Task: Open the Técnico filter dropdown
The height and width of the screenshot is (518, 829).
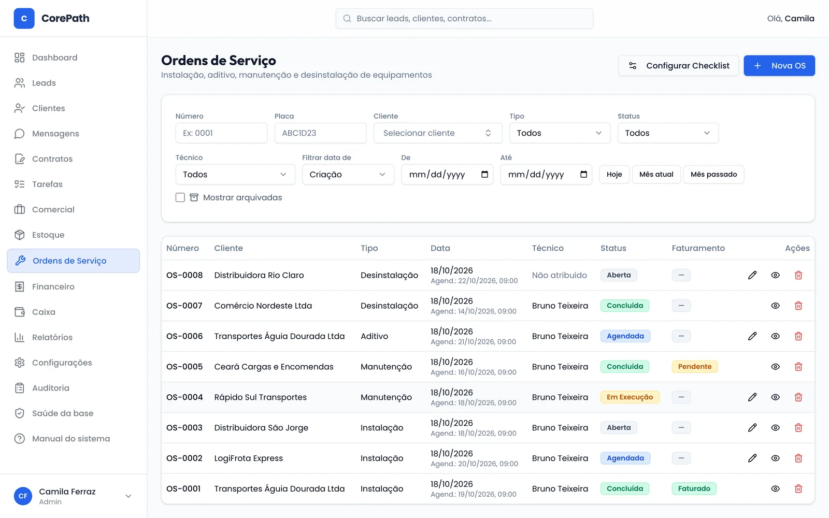Action: tap(235, 175)
